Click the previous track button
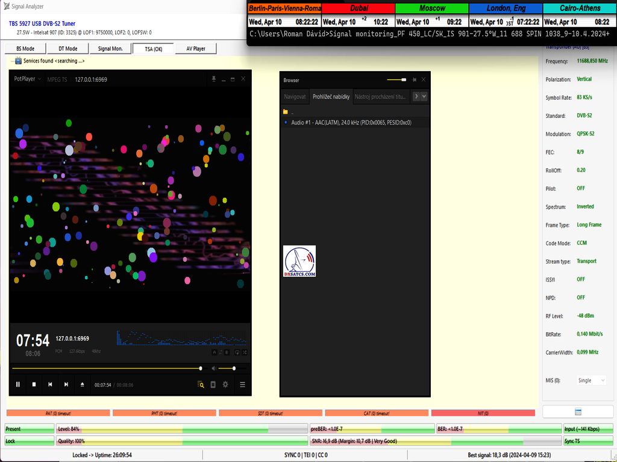The height and width of the screenshot is (462, 617). click(x=51, y=384)
